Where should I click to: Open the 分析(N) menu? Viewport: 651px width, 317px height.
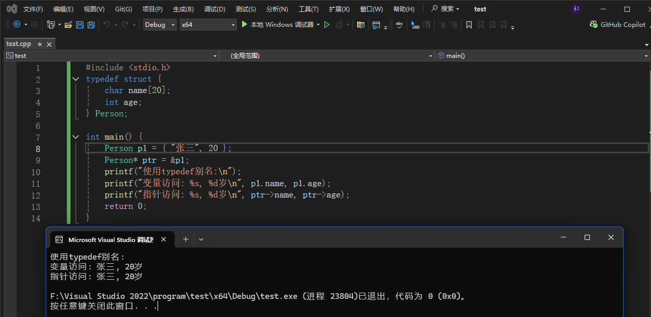coord(277,9)
